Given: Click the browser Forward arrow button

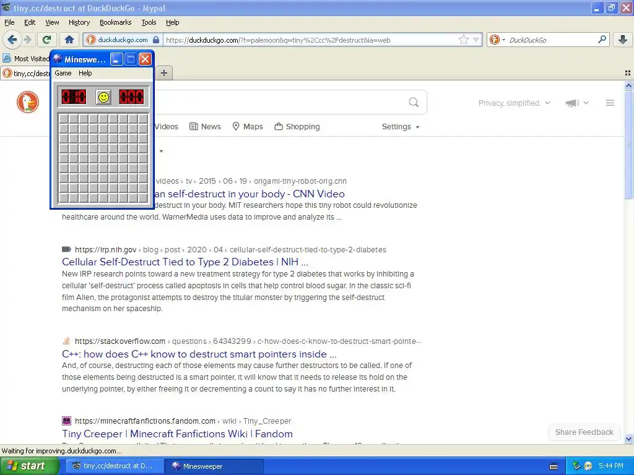Looking at the screenshot, I should [x=27, y=40].
